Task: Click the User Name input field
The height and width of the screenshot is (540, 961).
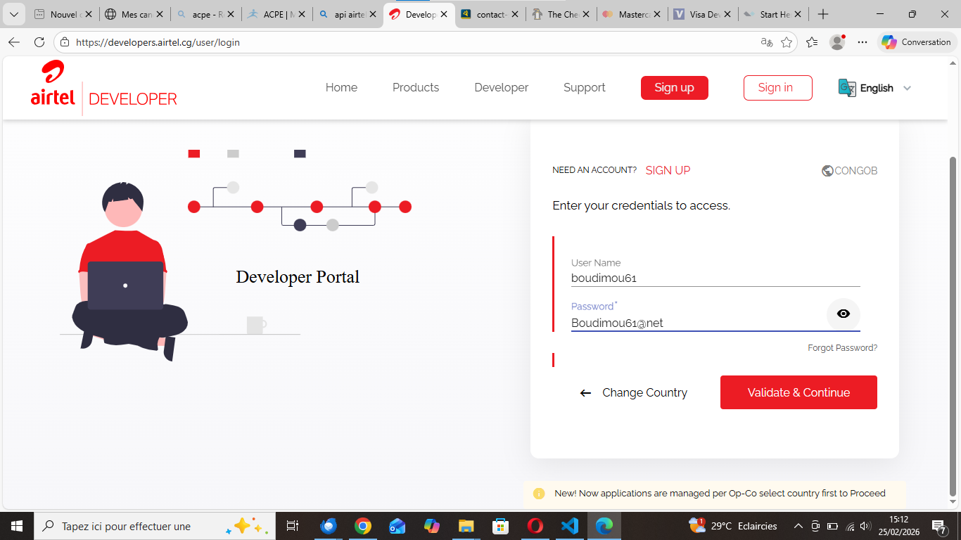Action: 715,278
